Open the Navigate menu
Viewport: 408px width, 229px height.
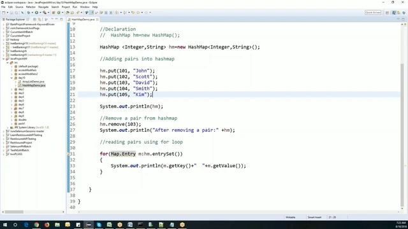coord(43,7)
